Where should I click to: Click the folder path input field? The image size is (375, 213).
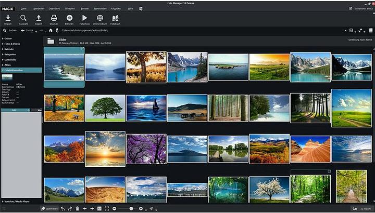pyautogui.click(x=202, y=31)
